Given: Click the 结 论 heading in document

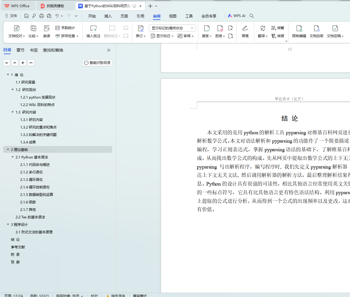Looking at the screenshot, I should coord(290,118).
